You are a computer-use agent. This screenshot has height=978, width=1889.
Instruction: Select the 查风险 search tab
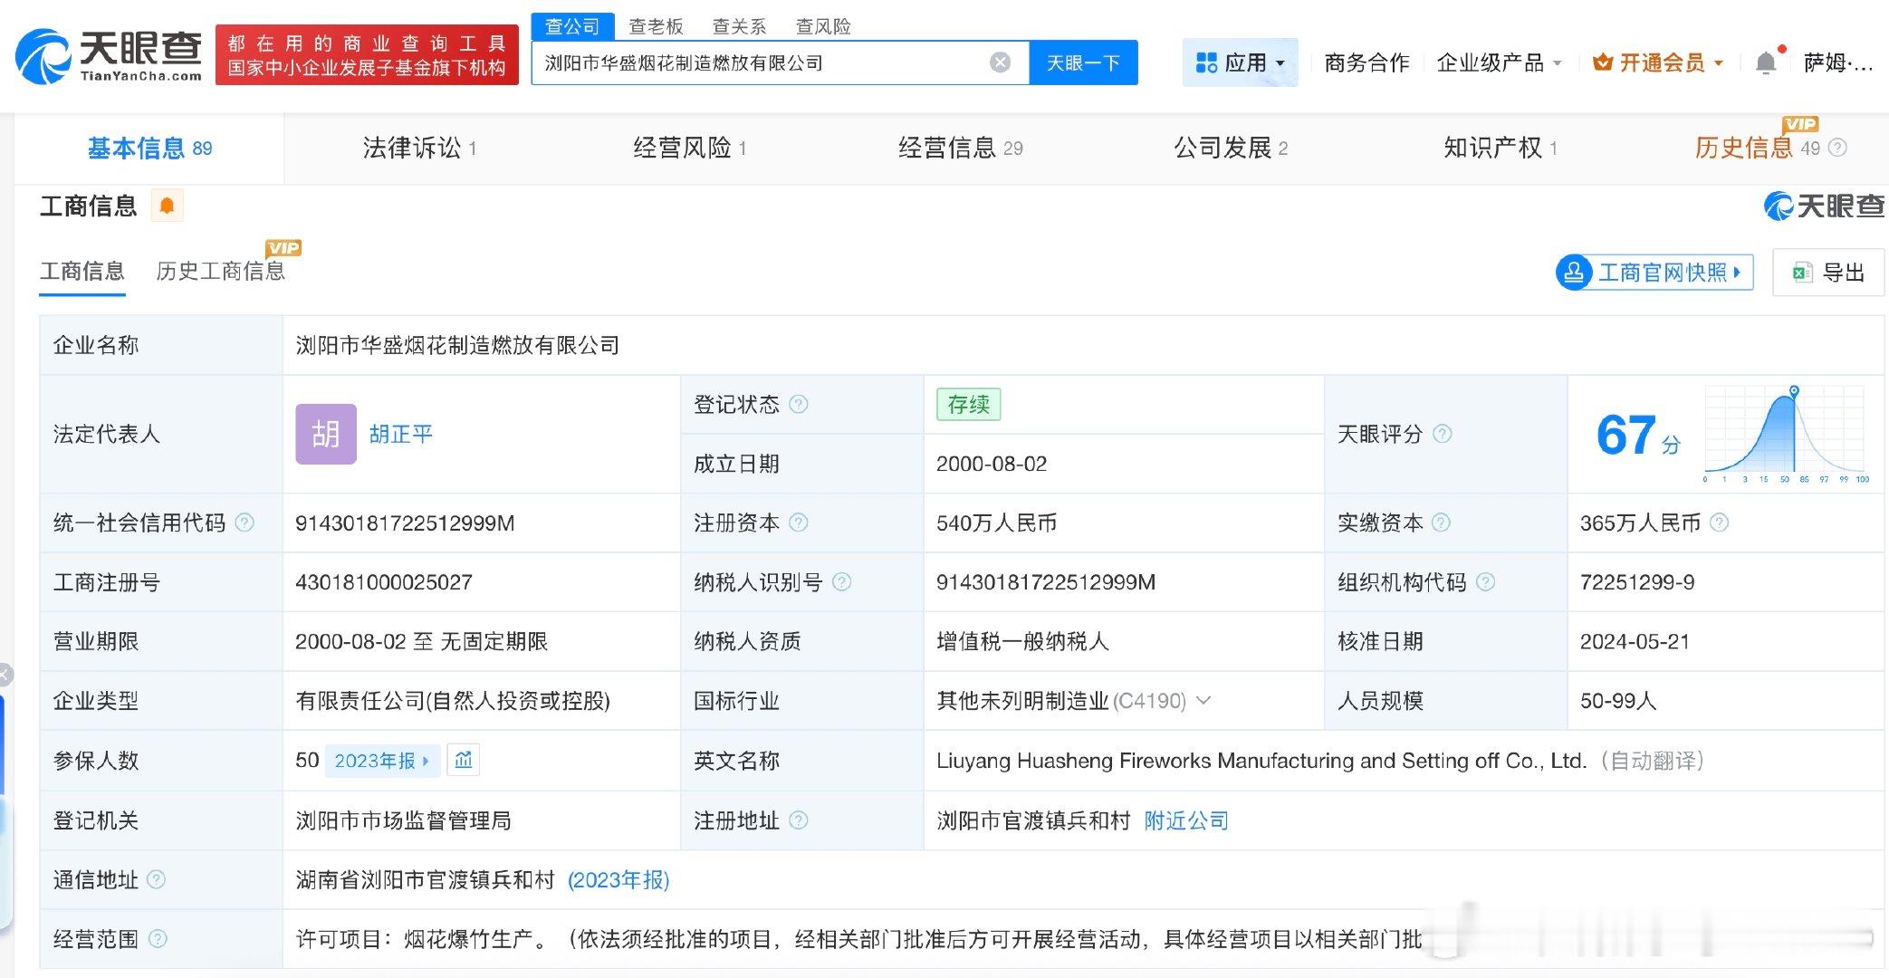[823, 26]
